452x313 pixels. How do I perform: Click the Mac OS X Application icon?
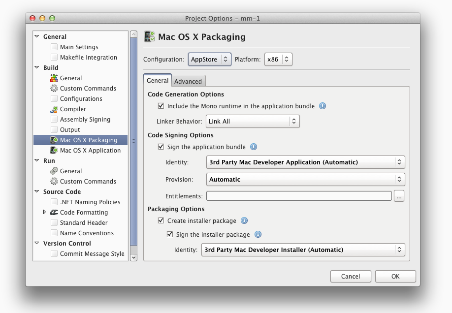(54, 150)
